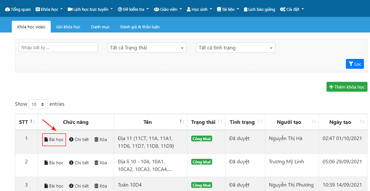Expand the Cài đặt settings menu

(292, 10)
